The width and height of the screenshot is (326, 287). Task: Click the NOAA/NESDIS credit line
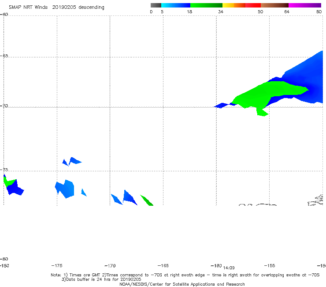click(x=182, y=284)
